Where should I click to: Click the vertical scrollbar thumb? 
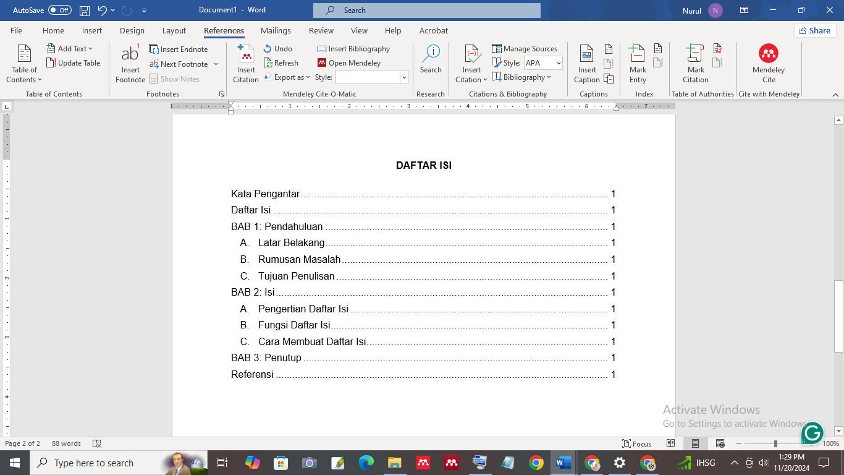tap(838, 316)
